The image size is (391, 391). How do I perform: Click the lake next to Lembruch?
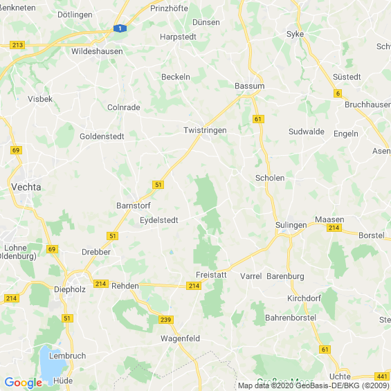tap(51, 365)
